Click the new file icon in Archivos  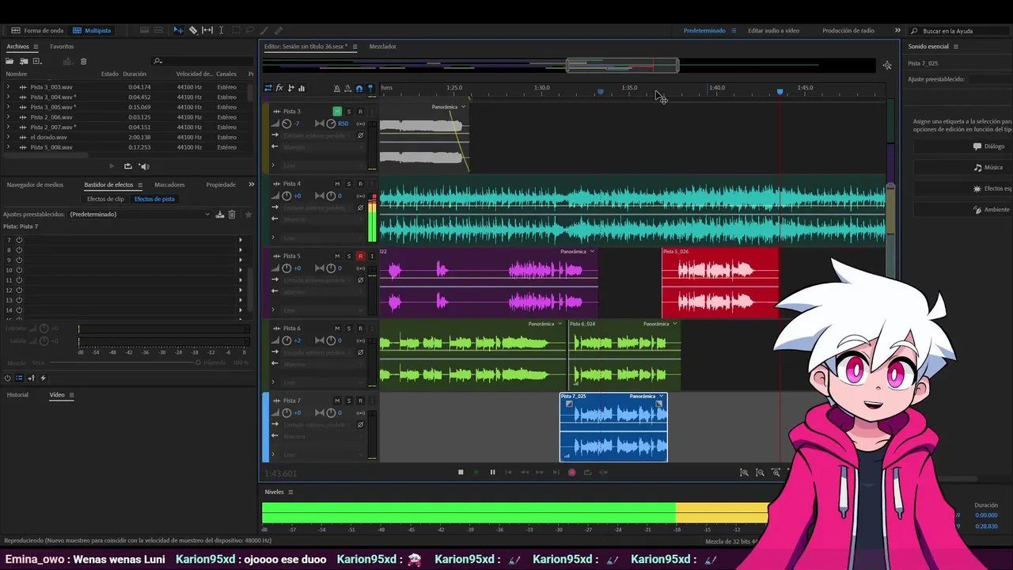pyautogui.click(x=37, y=61)
